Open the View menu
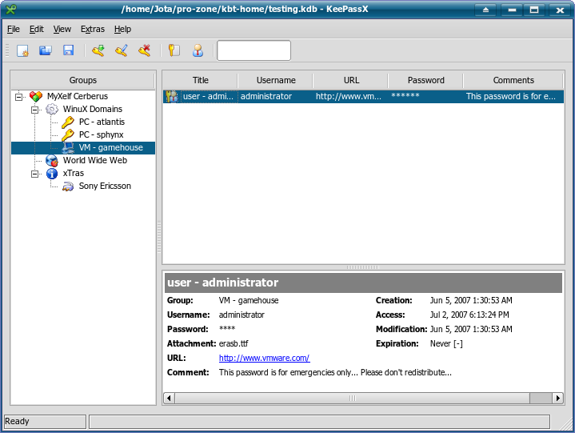Viewport: 575px width, 433px height. (x=62, y=29)
